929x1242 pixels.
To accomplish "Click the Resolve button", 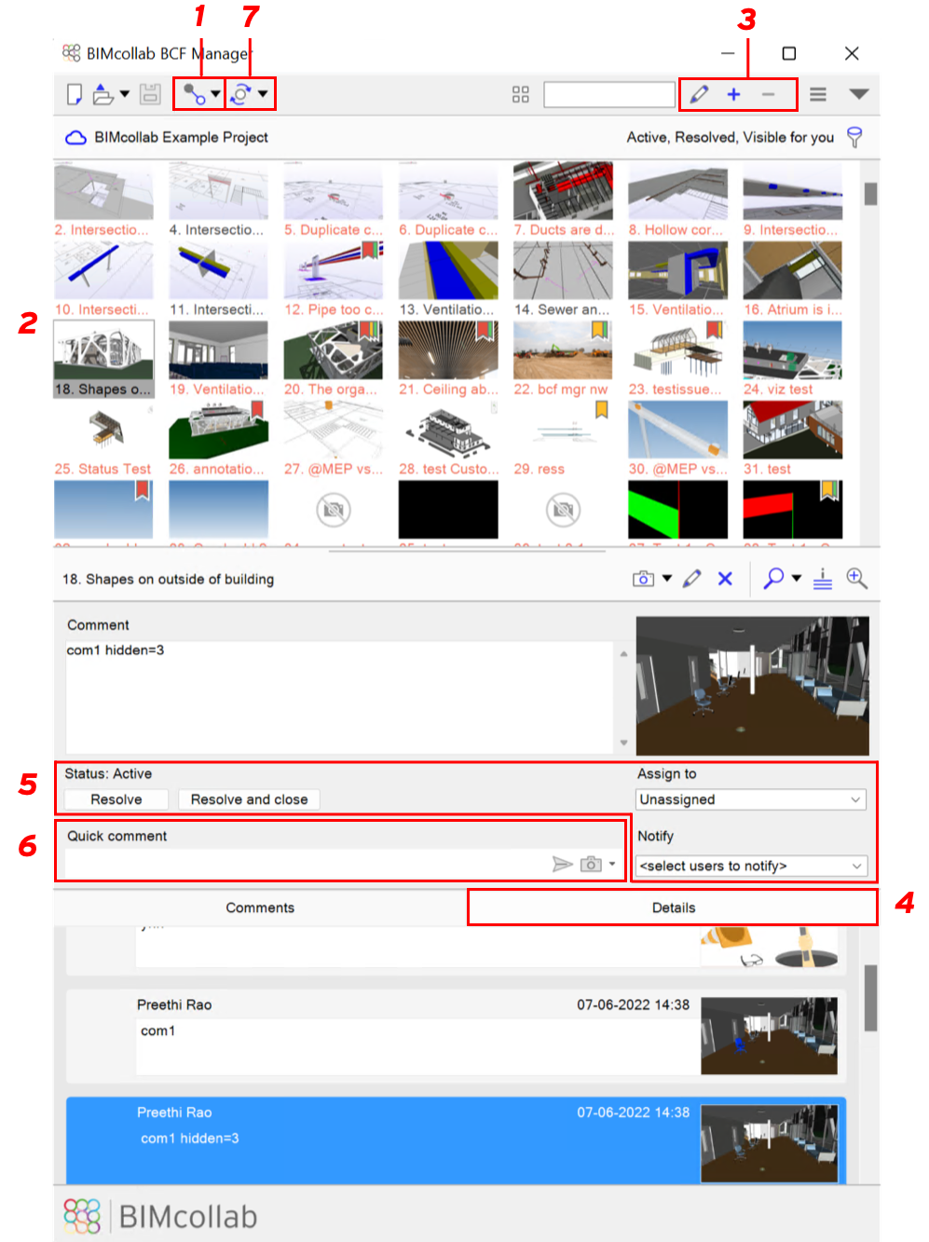I will click(116, 799).
